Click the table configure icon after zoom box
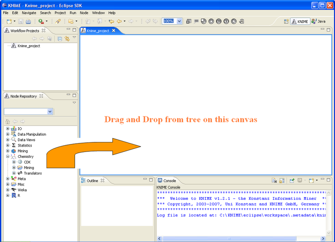The width and height of the screenshot is (335, 242). (189, 21)
